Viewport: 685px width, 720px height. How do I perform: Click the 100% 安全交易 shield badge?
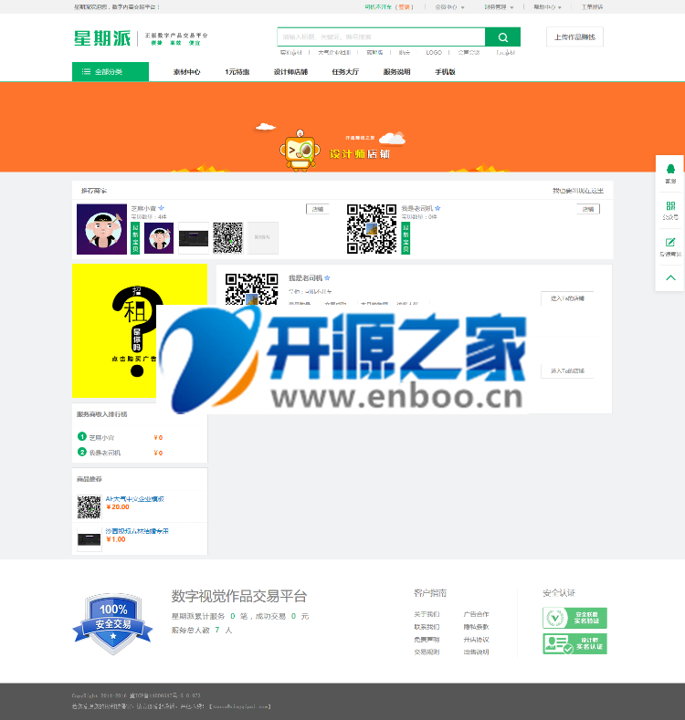[112, 623]
